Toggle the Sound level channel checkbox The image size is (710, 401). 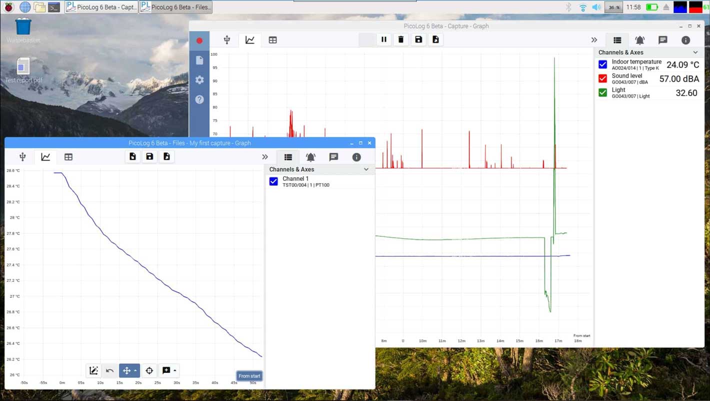(602, 79)
